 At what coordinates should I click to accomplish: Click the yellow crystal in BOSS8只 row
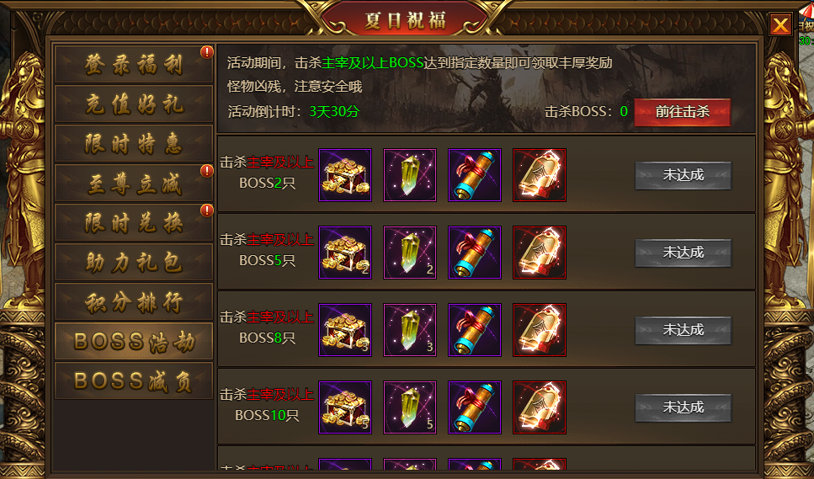point(410,330)
